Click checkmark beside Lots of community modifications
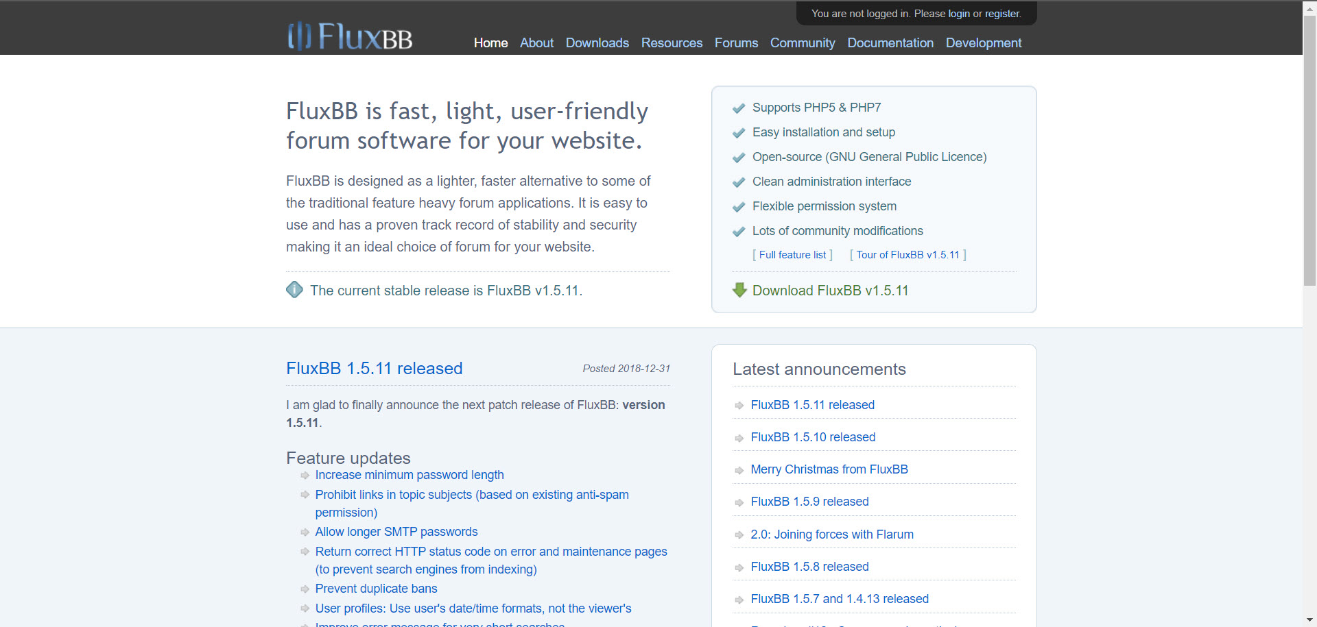Image resolution: width=1317 pixels, height=627 pixels. 739,232
